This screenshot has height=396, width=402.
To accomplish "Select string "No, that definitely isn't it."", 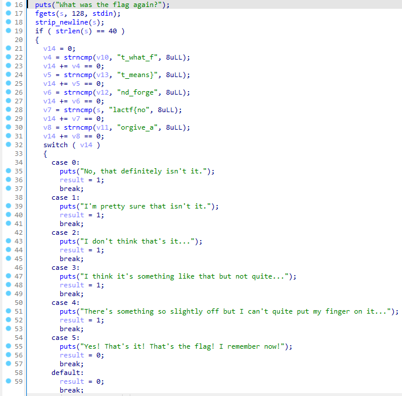I will click(144, 171).
